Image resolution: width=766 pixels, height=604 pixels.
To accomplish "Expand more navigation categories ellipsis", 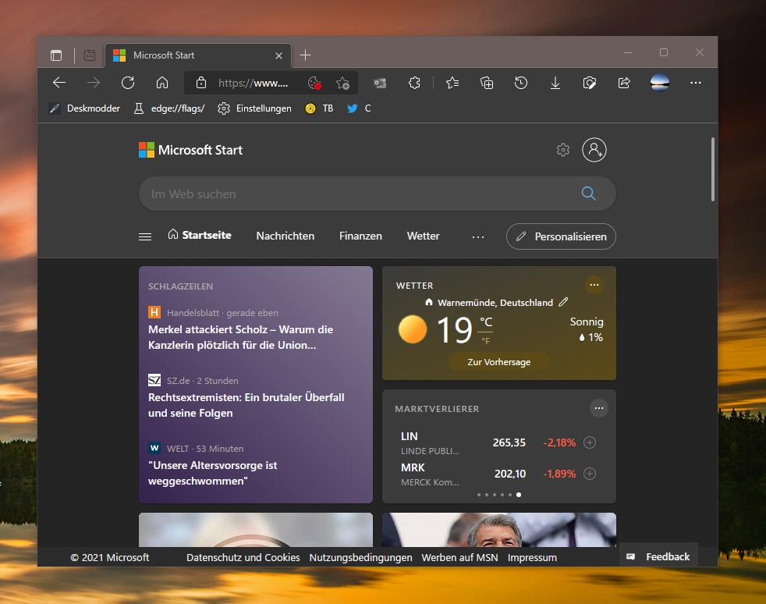I will [x=478, y=237].
